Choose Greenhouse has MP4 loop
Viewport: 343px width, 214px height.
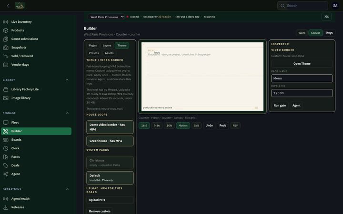pos(110,141)
